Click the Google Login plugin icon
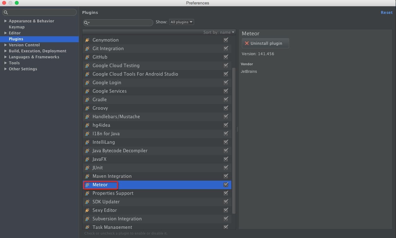The image size is (396, 238). coord(87,83)
